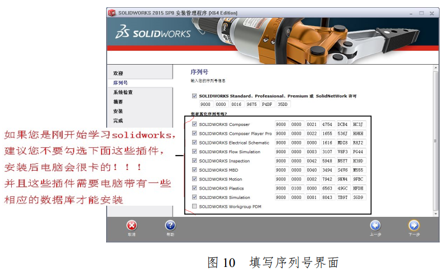448x272 pixels.
Task: Click Electrical Schematic field containing 1616
Action: (x=327, y=143)
